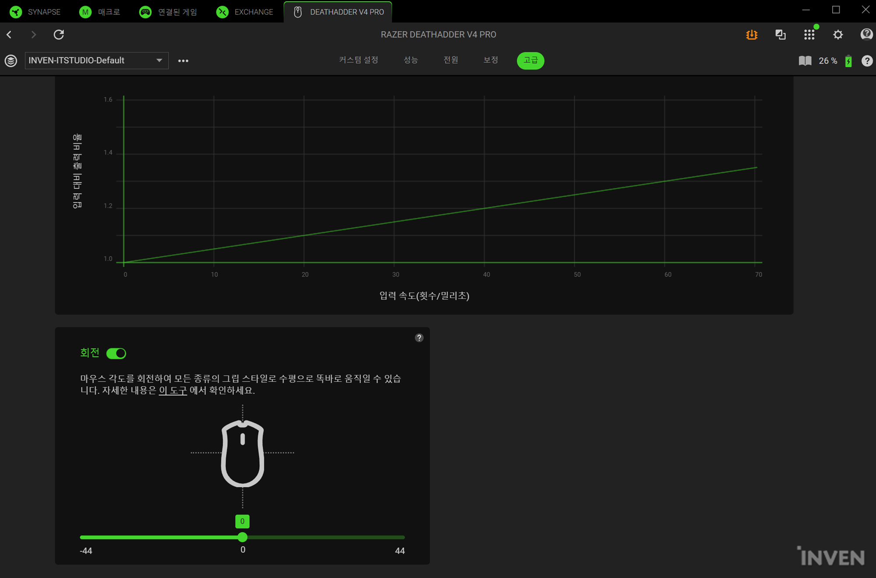Click the RAZER DEATHADDER V4 PRO title
This screenshot has width=876, height=578.
pyautogui.click(x=438, y=34)
